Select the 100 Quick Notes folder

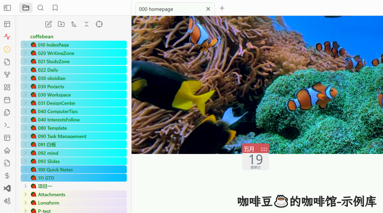pos(74,170)
